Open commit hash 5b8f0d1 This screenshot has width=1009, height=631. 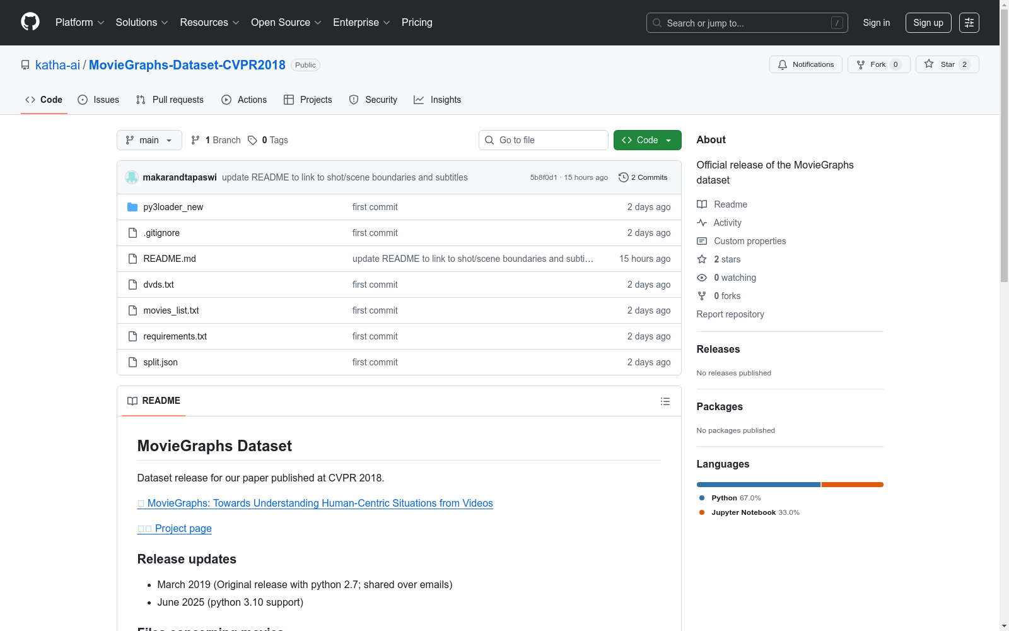544,177
